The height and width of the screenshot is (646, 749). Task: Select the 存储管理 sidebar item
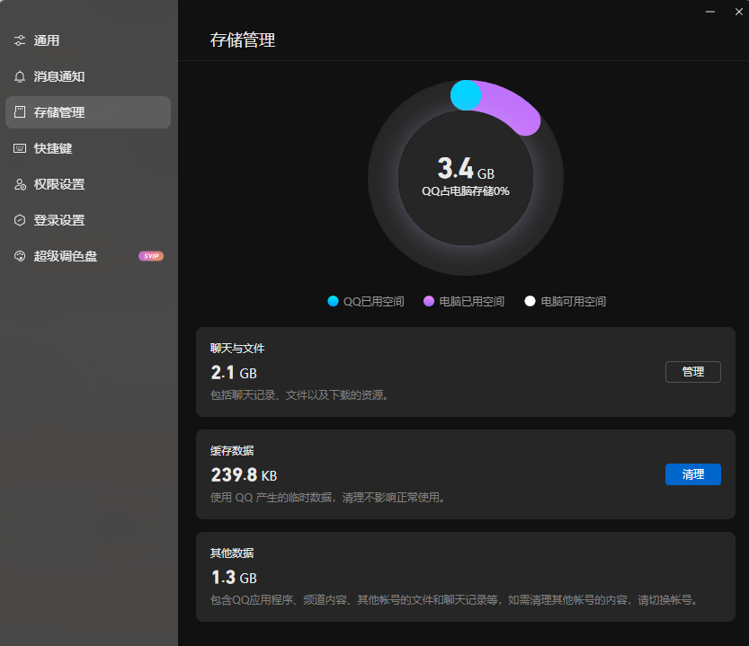coord(88,112)
